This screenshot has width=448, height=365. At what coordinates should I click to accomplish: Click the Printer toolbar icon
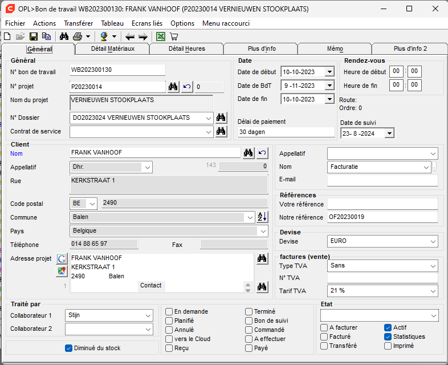pos(78,36)
